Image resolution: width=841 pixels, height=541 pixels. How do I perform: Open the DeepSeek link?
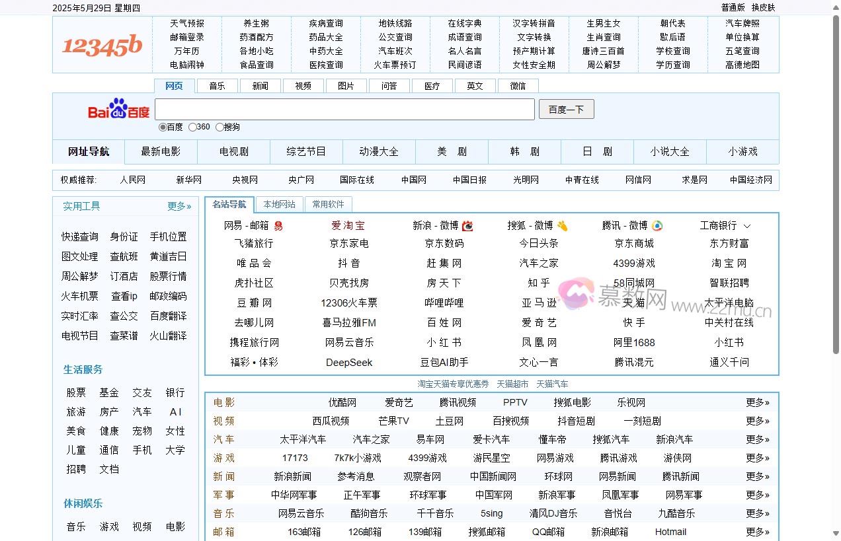click(349, 362)
